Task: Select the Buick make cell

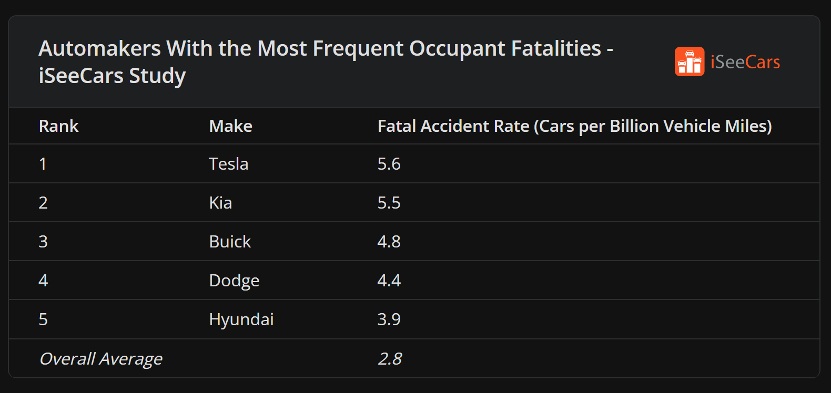Action: point(230,242)
